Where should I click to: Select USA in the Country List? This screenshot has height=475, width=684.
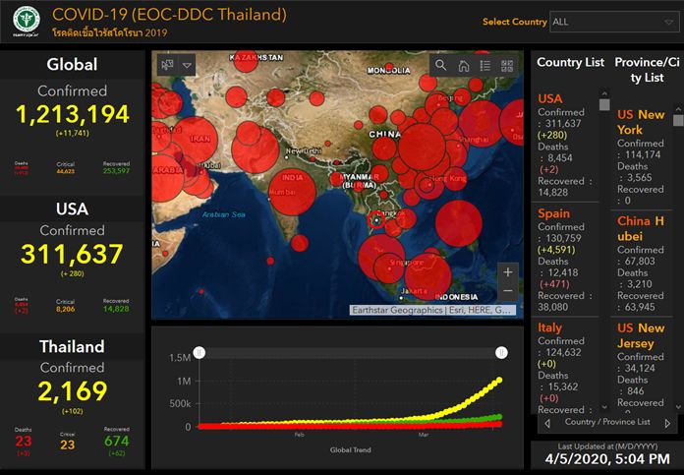[x=550, y=98]
